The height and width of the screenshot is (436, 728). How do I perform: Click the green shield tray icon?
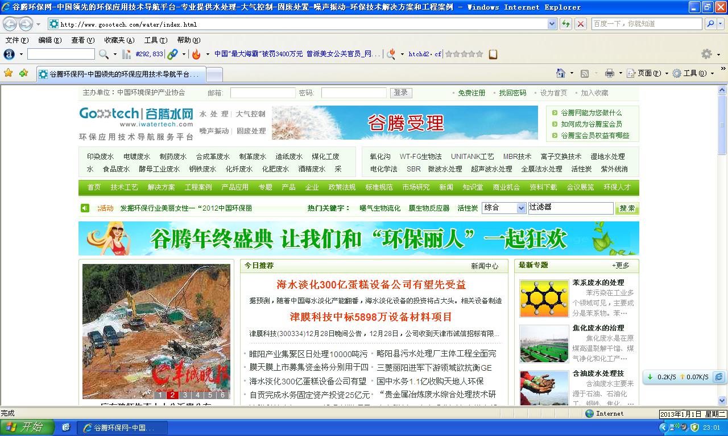tap(694, 427)
